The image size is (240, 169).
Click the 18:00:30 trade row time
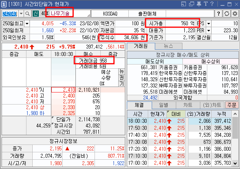pos(137,121)
